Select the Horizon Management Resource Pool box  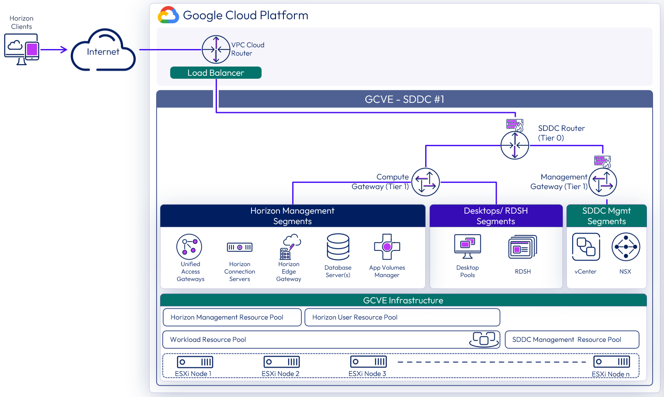[232, 317]
